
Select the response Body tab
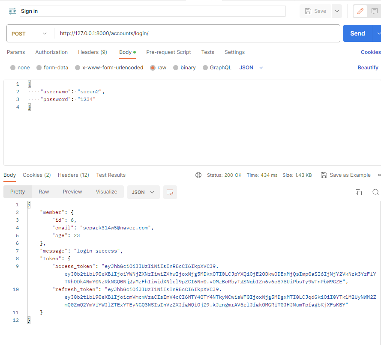10,175
